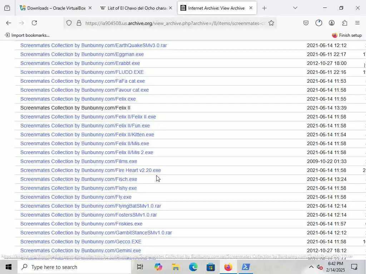This screenshot has height=274, width=366.
Task: Click the forward navigation arrow
Action: [x=21, y=23]
